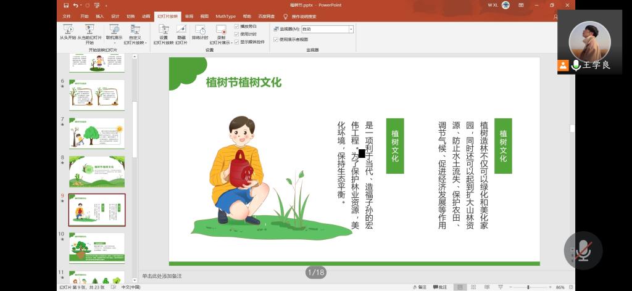The image size is (632, 291).
Task: Click Notes (备注) button in status bar
Action: pos(420,287)
